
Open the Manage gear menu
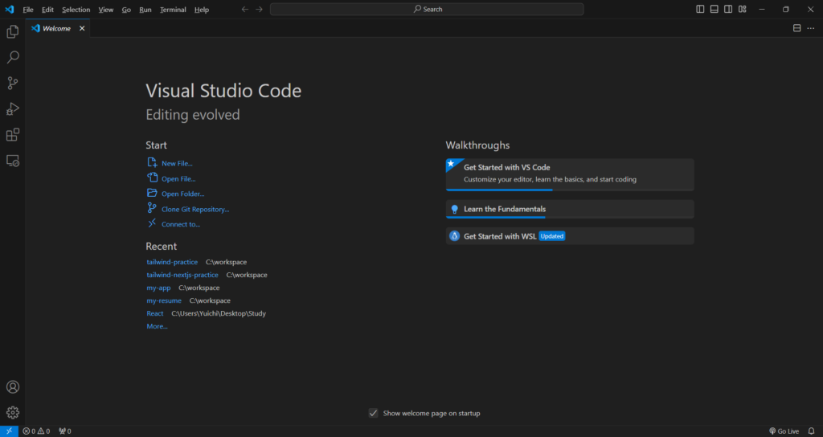click(13, 412)
